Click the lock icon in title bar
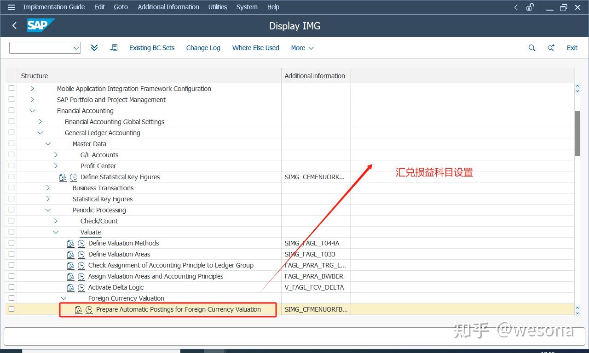This screenshot has width=589, height=353. tap(530, 7)
